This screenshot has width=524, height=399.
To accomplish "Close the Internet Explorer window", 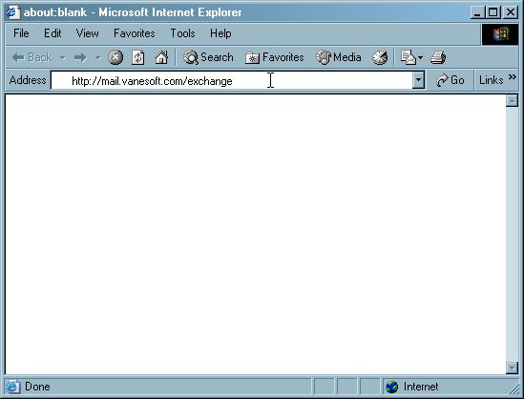I will pos(511,12).
